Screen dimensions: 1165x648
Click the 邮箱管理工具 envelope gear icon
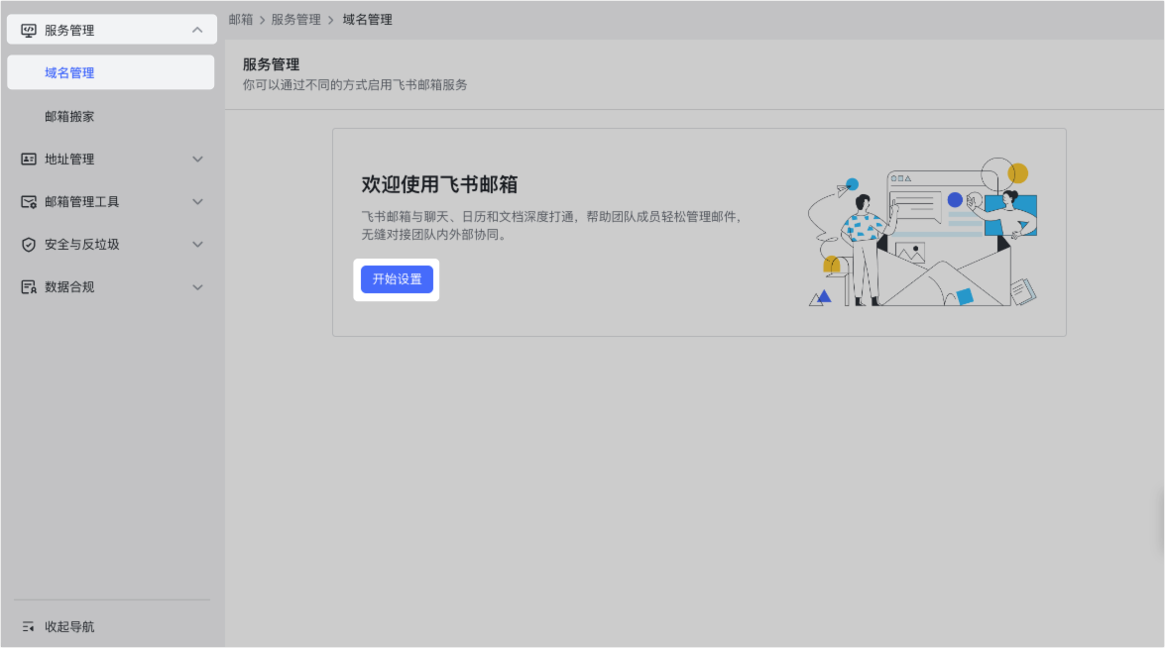tap(28, 202)
